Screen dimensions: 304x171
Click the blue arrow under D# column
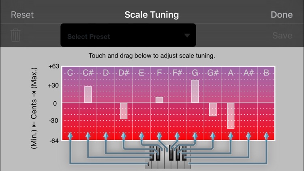[x=124, y=135]
